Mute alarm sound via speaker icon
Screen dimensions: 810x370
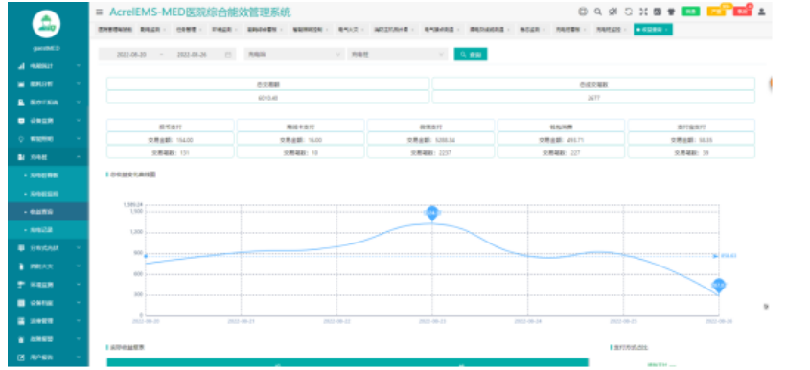tap(613, 12)
